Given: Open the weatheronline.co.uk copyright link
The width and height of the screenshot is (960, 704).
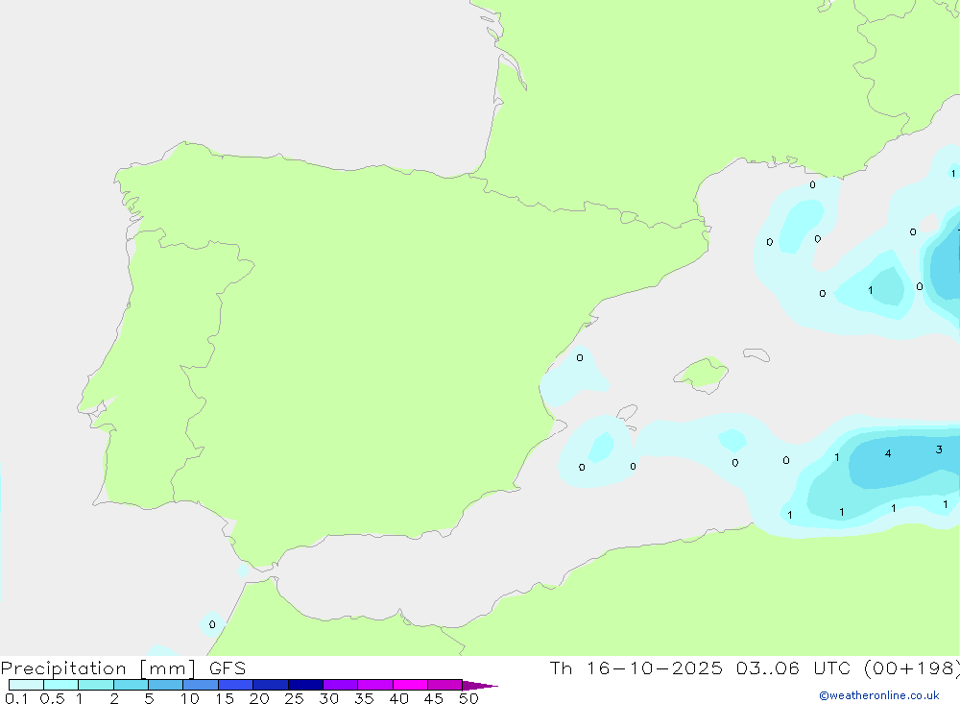Looking at the screenshot, I should coord(879,695).
